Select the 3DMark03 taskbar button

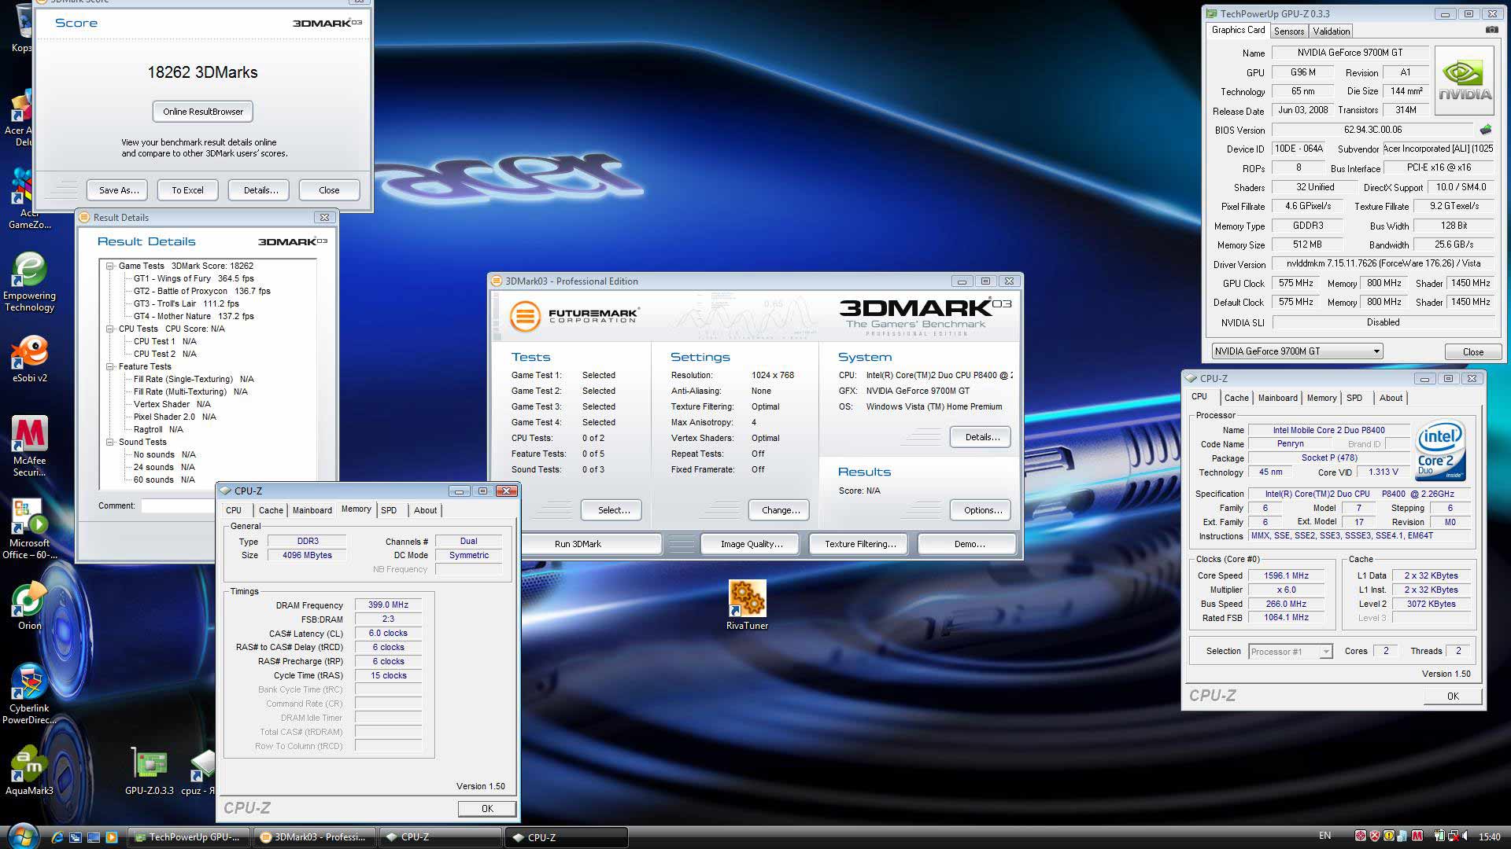[313, 837]
